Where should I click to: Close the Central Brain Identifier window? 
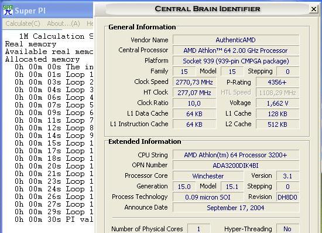coord(314,9)
